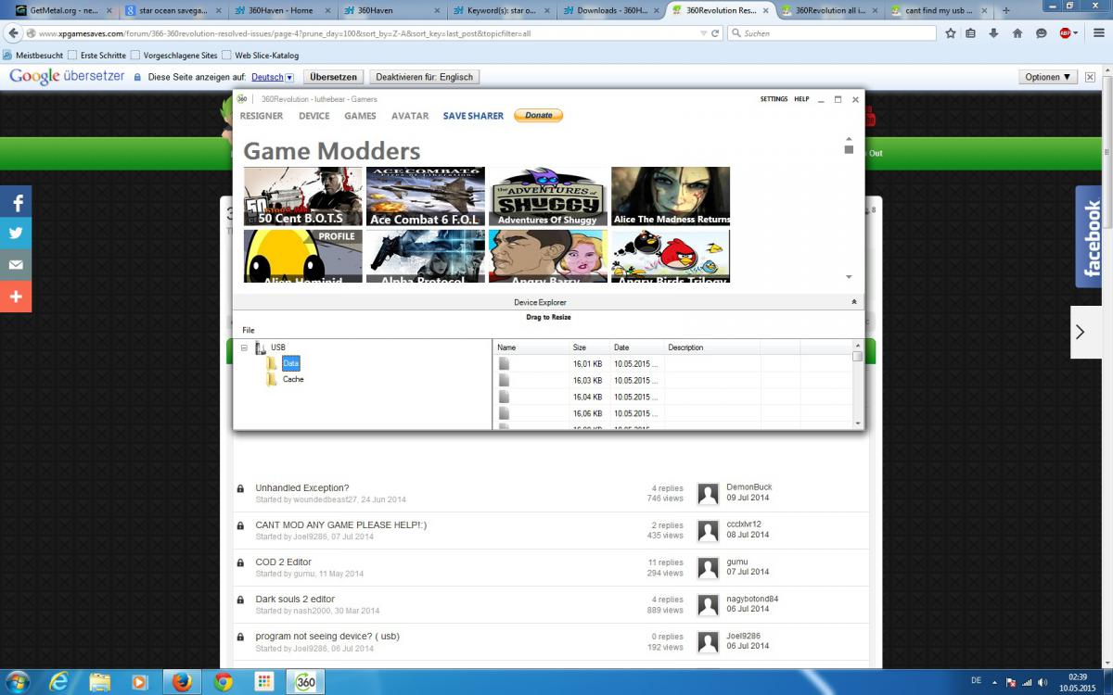Collapse the USB tree node
The height and width of the screenshot is (695, 1113).
pyautogui.click(x=244, y=348)
